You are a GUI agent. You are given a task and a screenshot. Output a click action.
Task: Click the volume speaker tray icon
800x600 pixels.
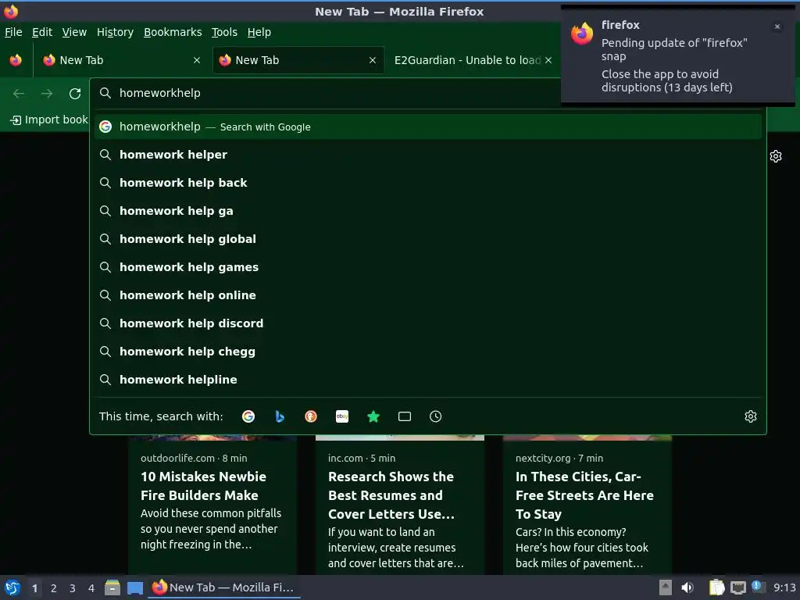687,587
